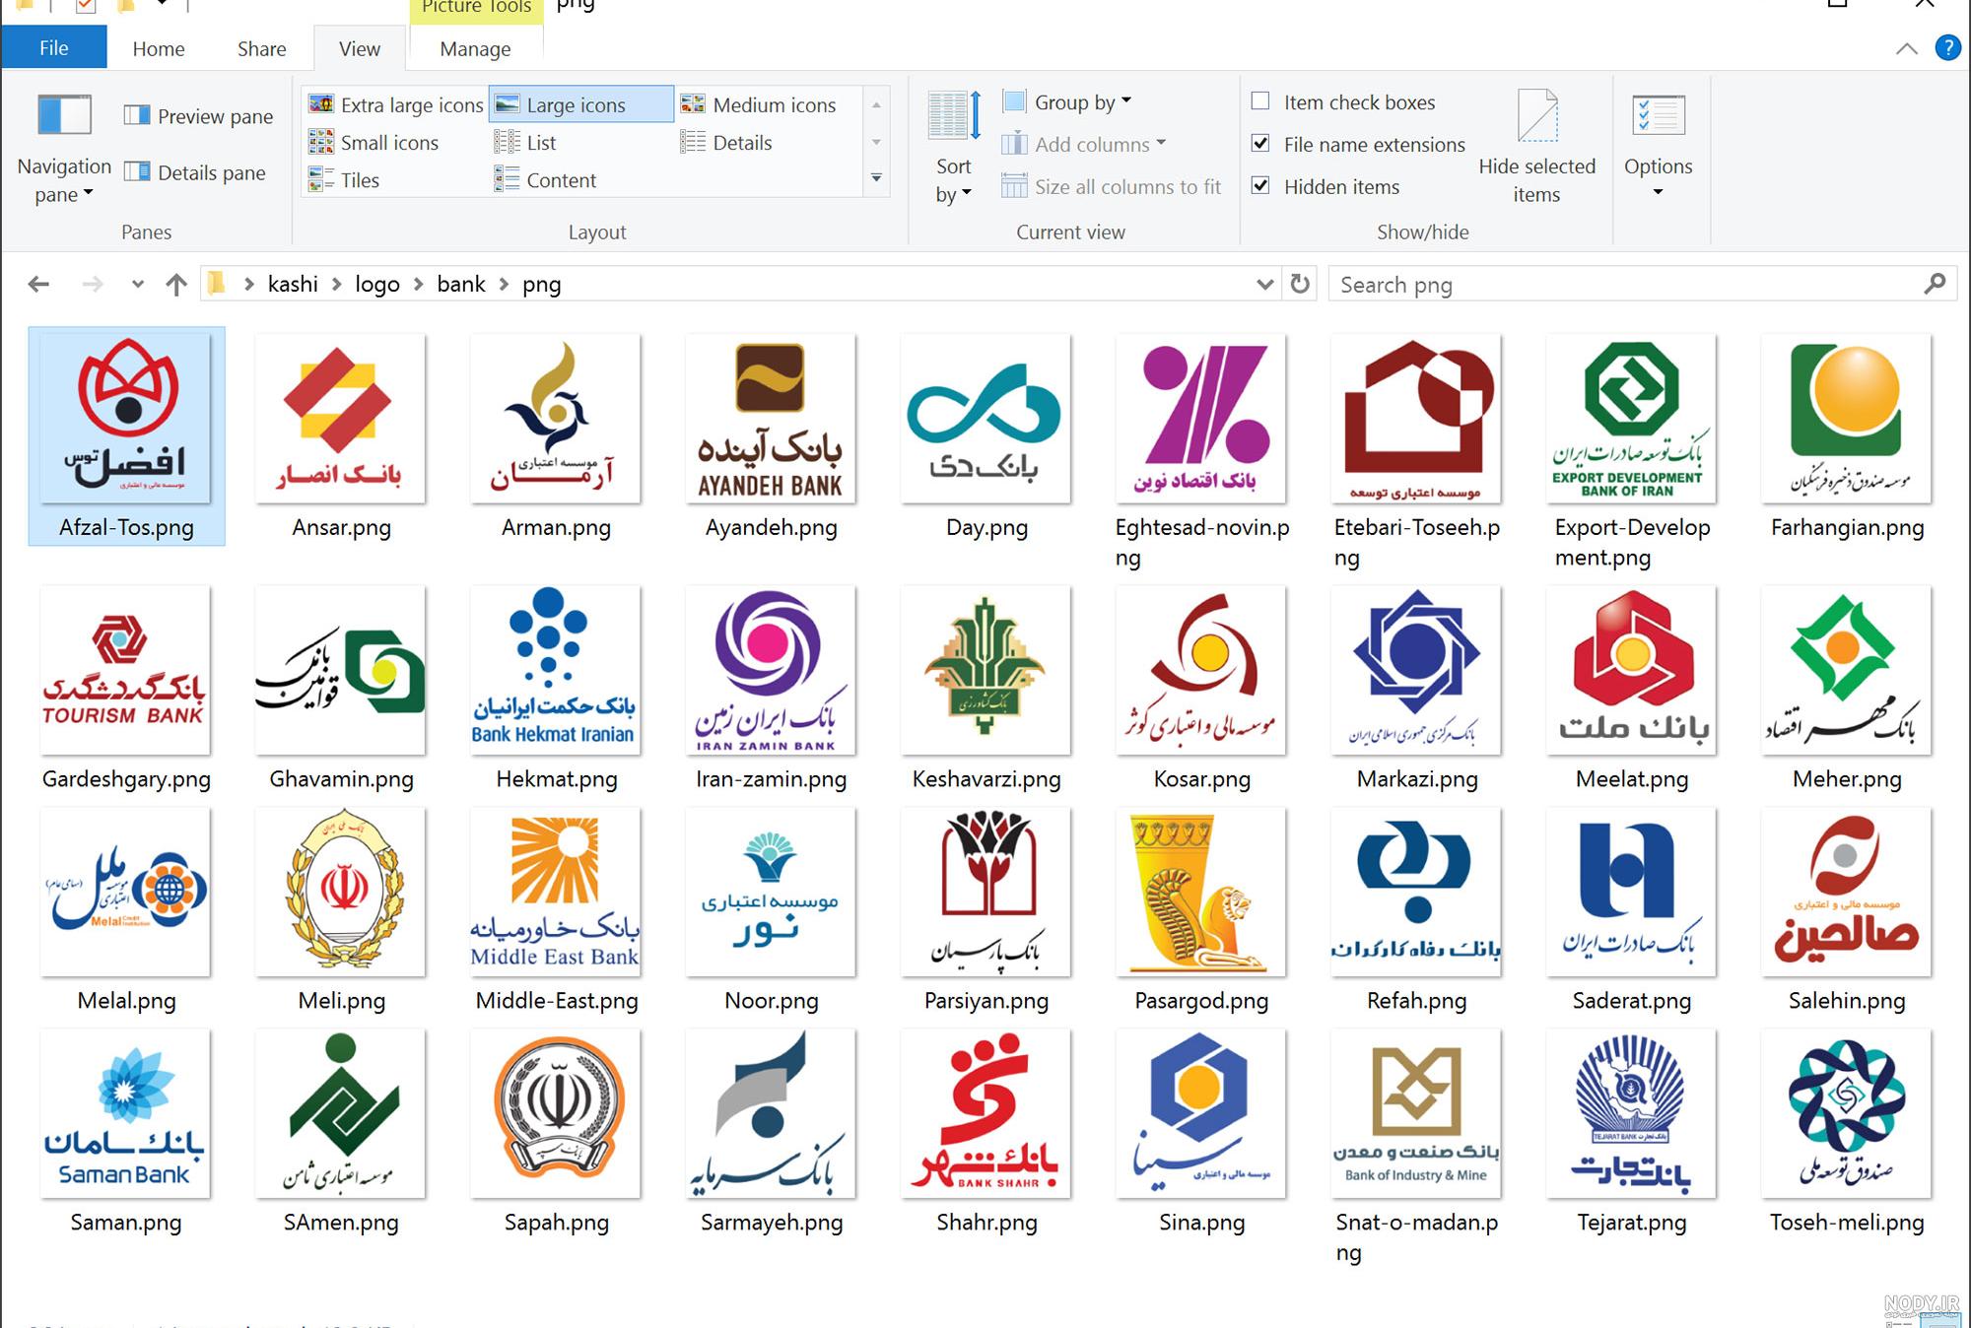Open the Navigation pane dropdown
The width and height of the screenshot is (1971, 1328).
coord(64,150)
